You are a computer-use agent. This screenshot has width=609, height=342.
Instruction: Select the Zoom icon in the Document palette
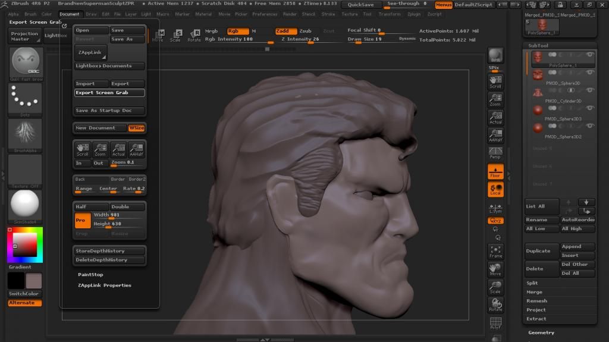(x=100, y=150)
